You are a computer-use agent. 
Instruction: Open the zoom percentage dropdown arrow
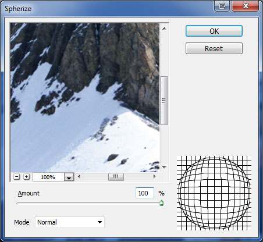[69, 177]
